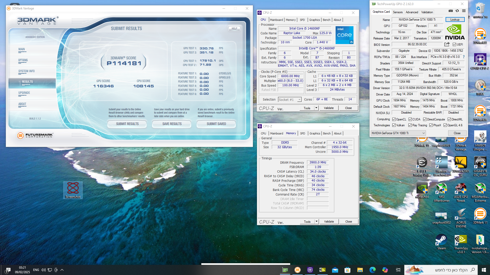Click the taskbar clock and date
Screen dimensions: 490x275
(x=22, y=270)
